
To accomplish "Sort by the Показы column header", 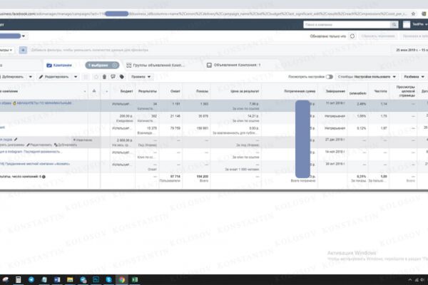I will pyautogui.click(x=202, y=91).
